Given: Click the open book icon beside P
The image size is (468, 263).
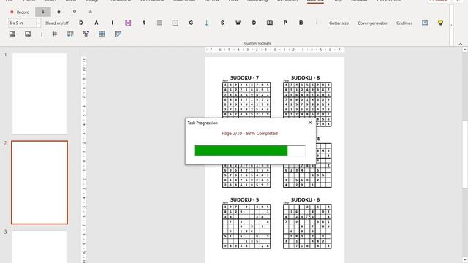Looking at the screenshot, I should [x=270, y=23].
